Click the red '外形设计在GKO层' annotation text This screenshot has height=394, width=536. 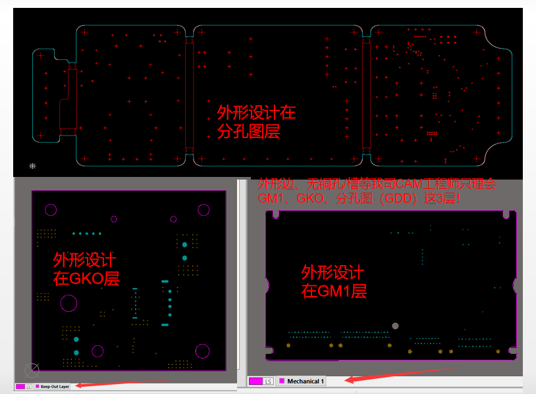pyautogui.click(x=86, y=268)
